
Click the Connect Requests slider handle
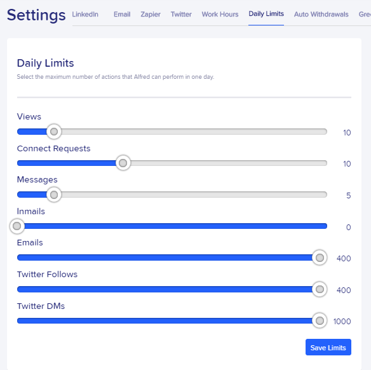(x=123, y=163)
